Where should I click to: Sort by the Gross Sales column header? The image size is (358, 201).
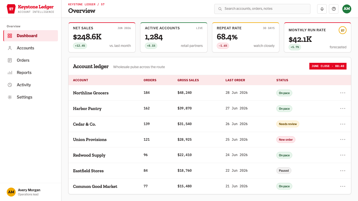(x=188, y=80)
